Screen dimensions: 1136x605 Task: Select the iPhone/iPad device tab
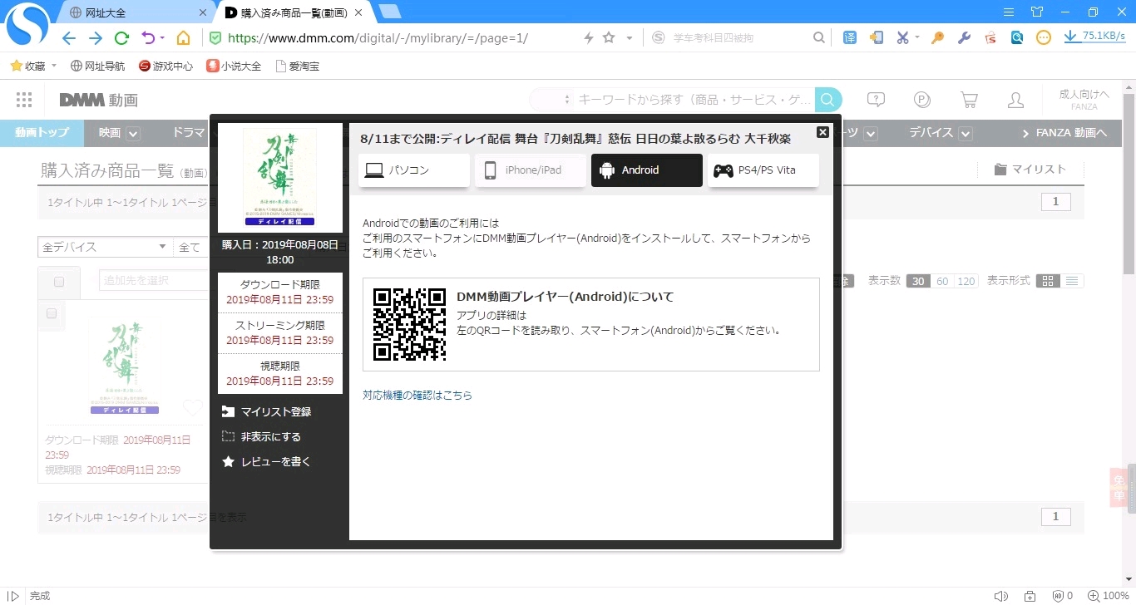531,170
